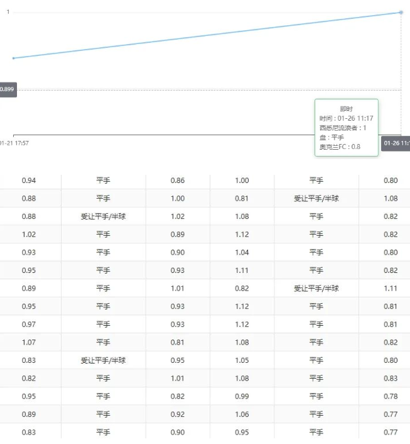The image size is (410, 444).
Task: Select the 0.86 odds cell
Action: pyautogui.click(x=178, y=180)
